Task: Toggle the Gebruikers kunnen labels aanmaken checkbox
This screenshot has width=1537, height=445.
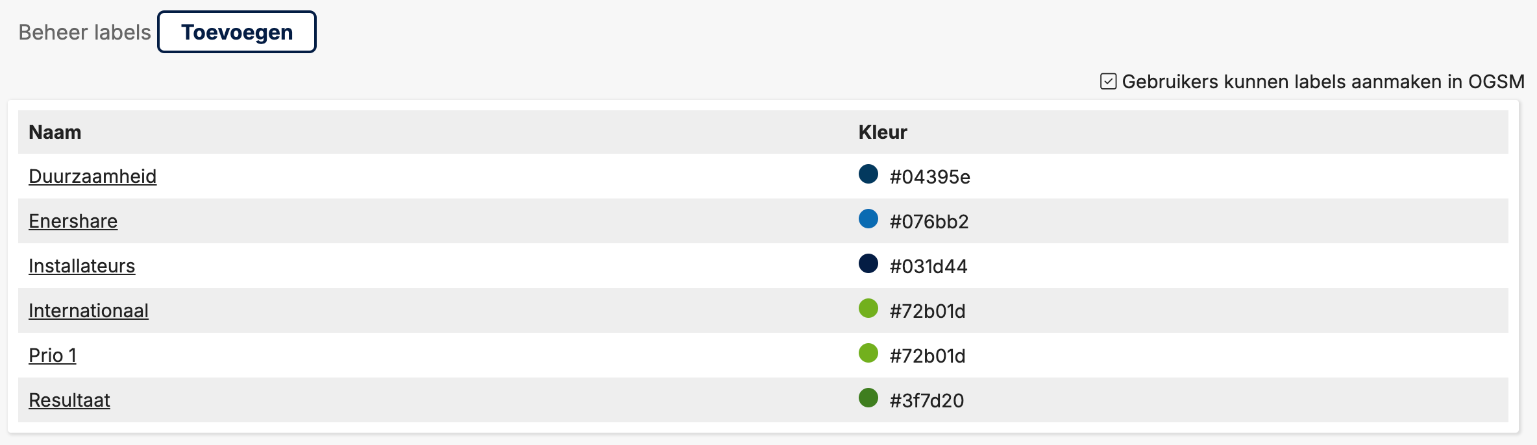Action: 1108,82
